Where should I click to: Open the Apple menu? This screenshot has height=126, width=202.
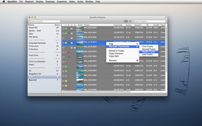(x=4, y=2)
